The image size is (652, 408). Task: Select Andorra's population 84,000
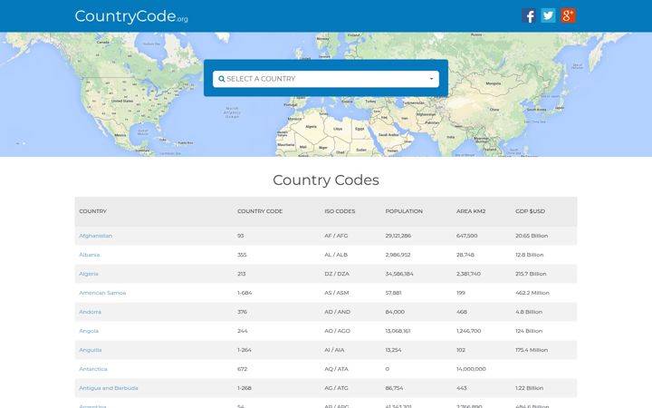pyautogui.click(x=395, y=312)
